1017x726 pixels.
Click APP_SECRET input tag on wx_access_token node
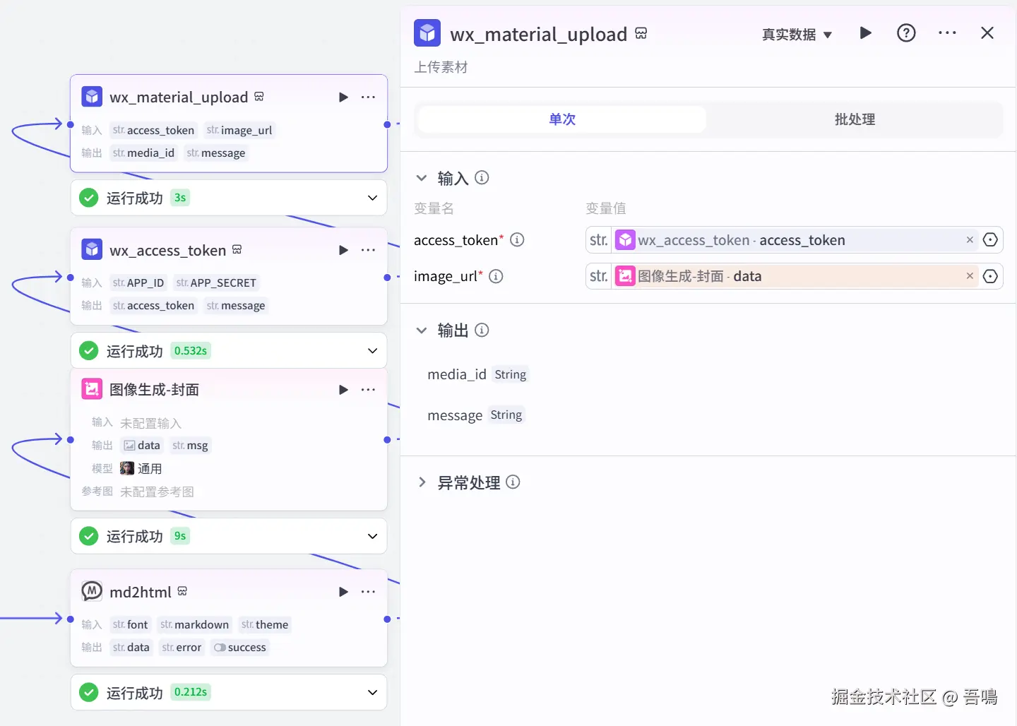point(216,282)
